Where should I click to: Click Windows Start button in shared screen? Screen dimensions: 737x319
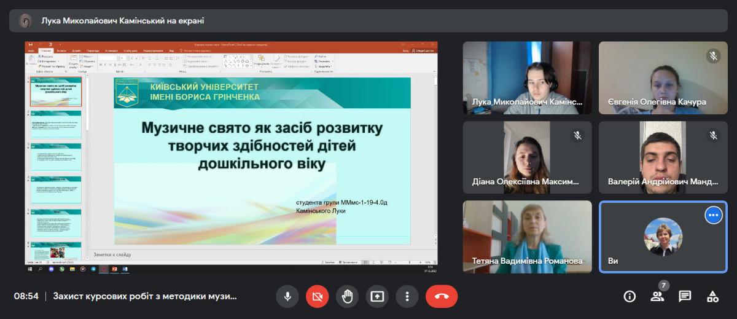click(29, 269)
